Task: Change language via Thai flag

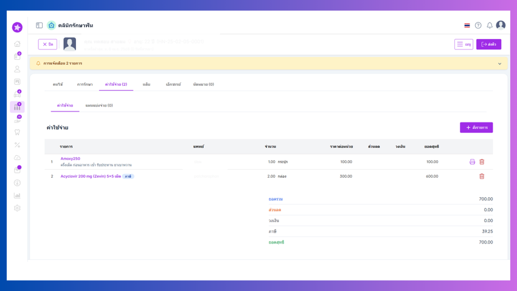Action: pyautogui.click(x=467, y=26)
